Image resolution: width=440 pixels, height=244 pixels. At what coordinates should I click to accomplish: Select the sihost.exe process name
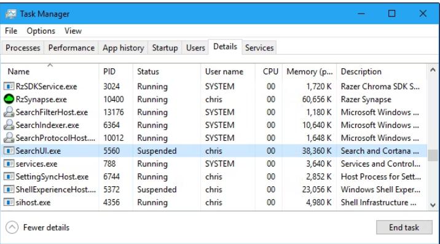(33, 203)
